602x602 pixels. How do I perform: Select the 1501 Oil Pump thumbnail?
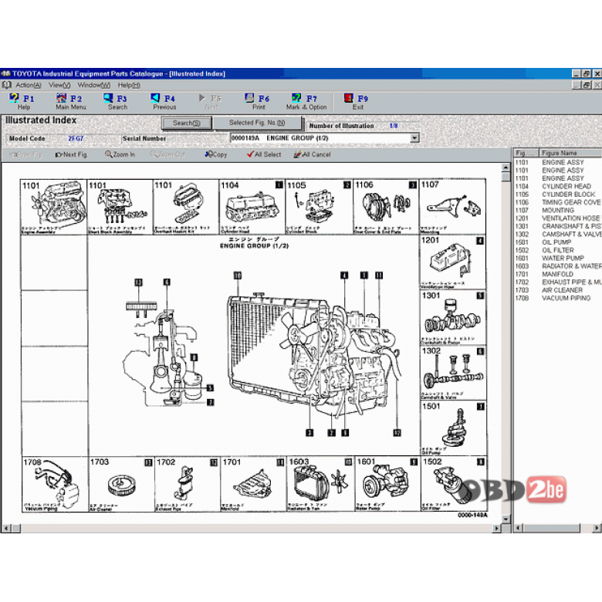453,428
